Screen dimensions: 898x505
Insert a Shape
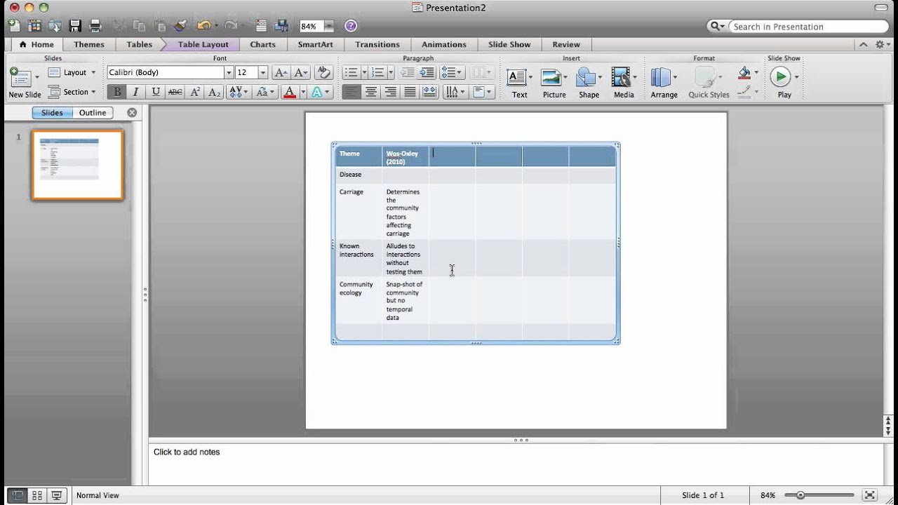(589, 83)
